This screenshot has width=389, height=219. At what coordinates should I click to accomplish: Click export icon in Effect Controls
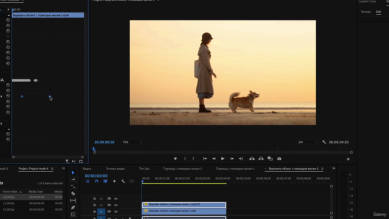(x=81, y=161)
